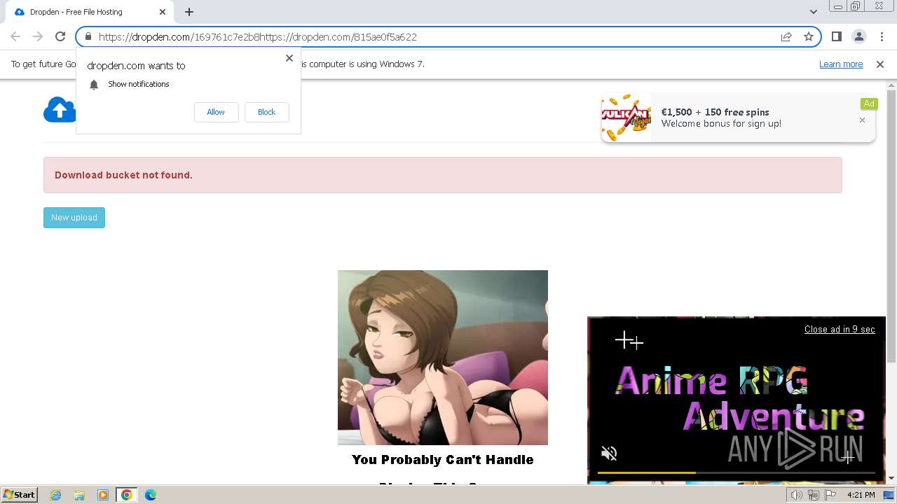
Task: Allow notifications from dropden.com
Action: [216, 112]
